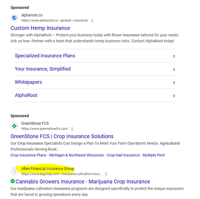This screenshot has height=199, width=200.
Task: Select the Multiple Peril sitelink
Action: (x=154, y=155)
